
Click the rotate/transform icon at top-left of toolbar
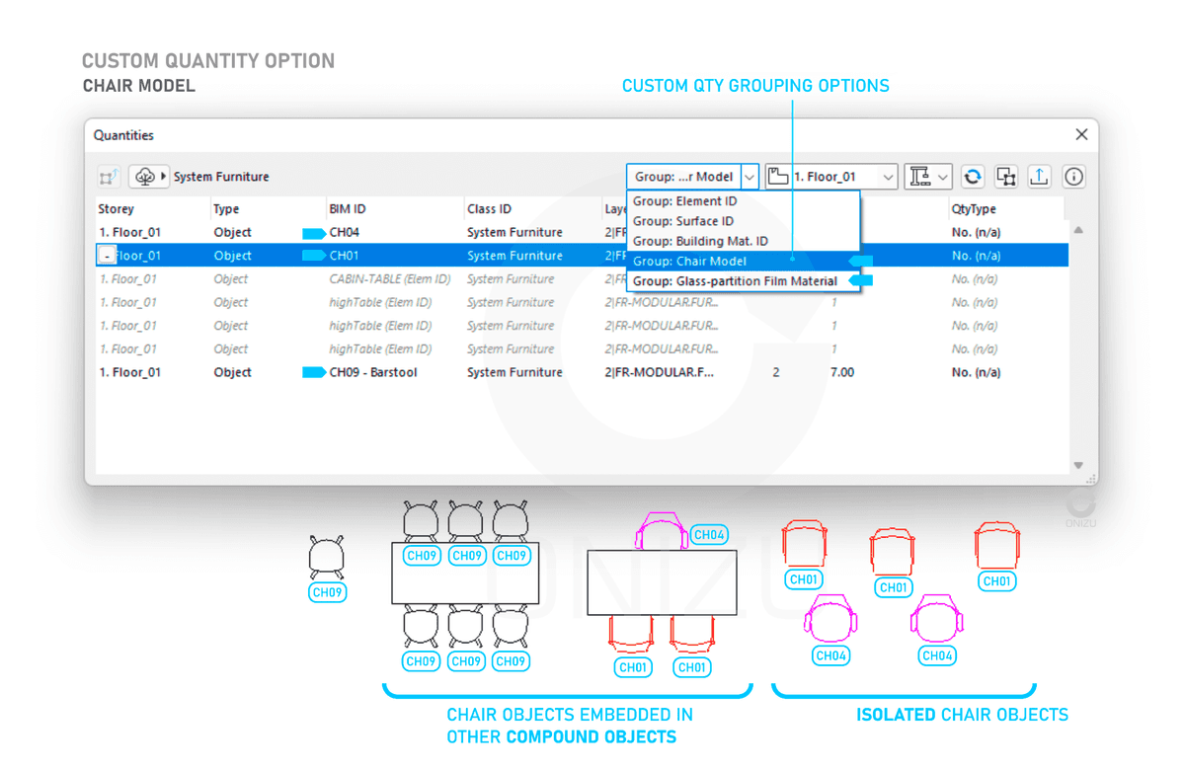tap(109, 176)
